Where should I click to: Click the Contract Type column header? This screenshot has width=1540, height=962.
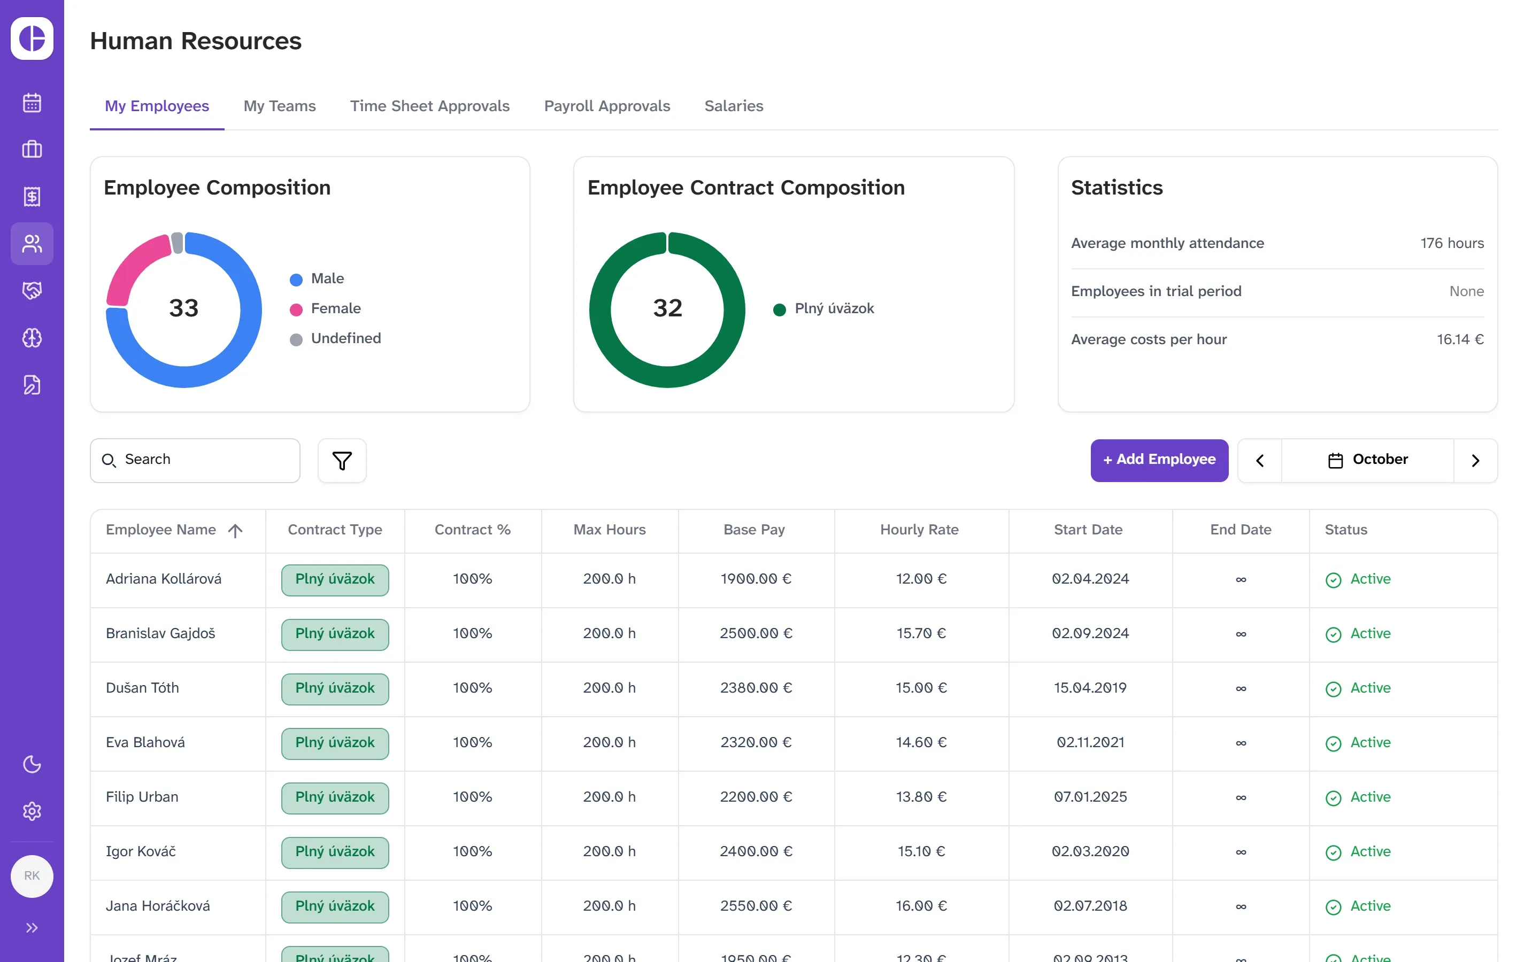pyautogui.click(x=335, y=530)
